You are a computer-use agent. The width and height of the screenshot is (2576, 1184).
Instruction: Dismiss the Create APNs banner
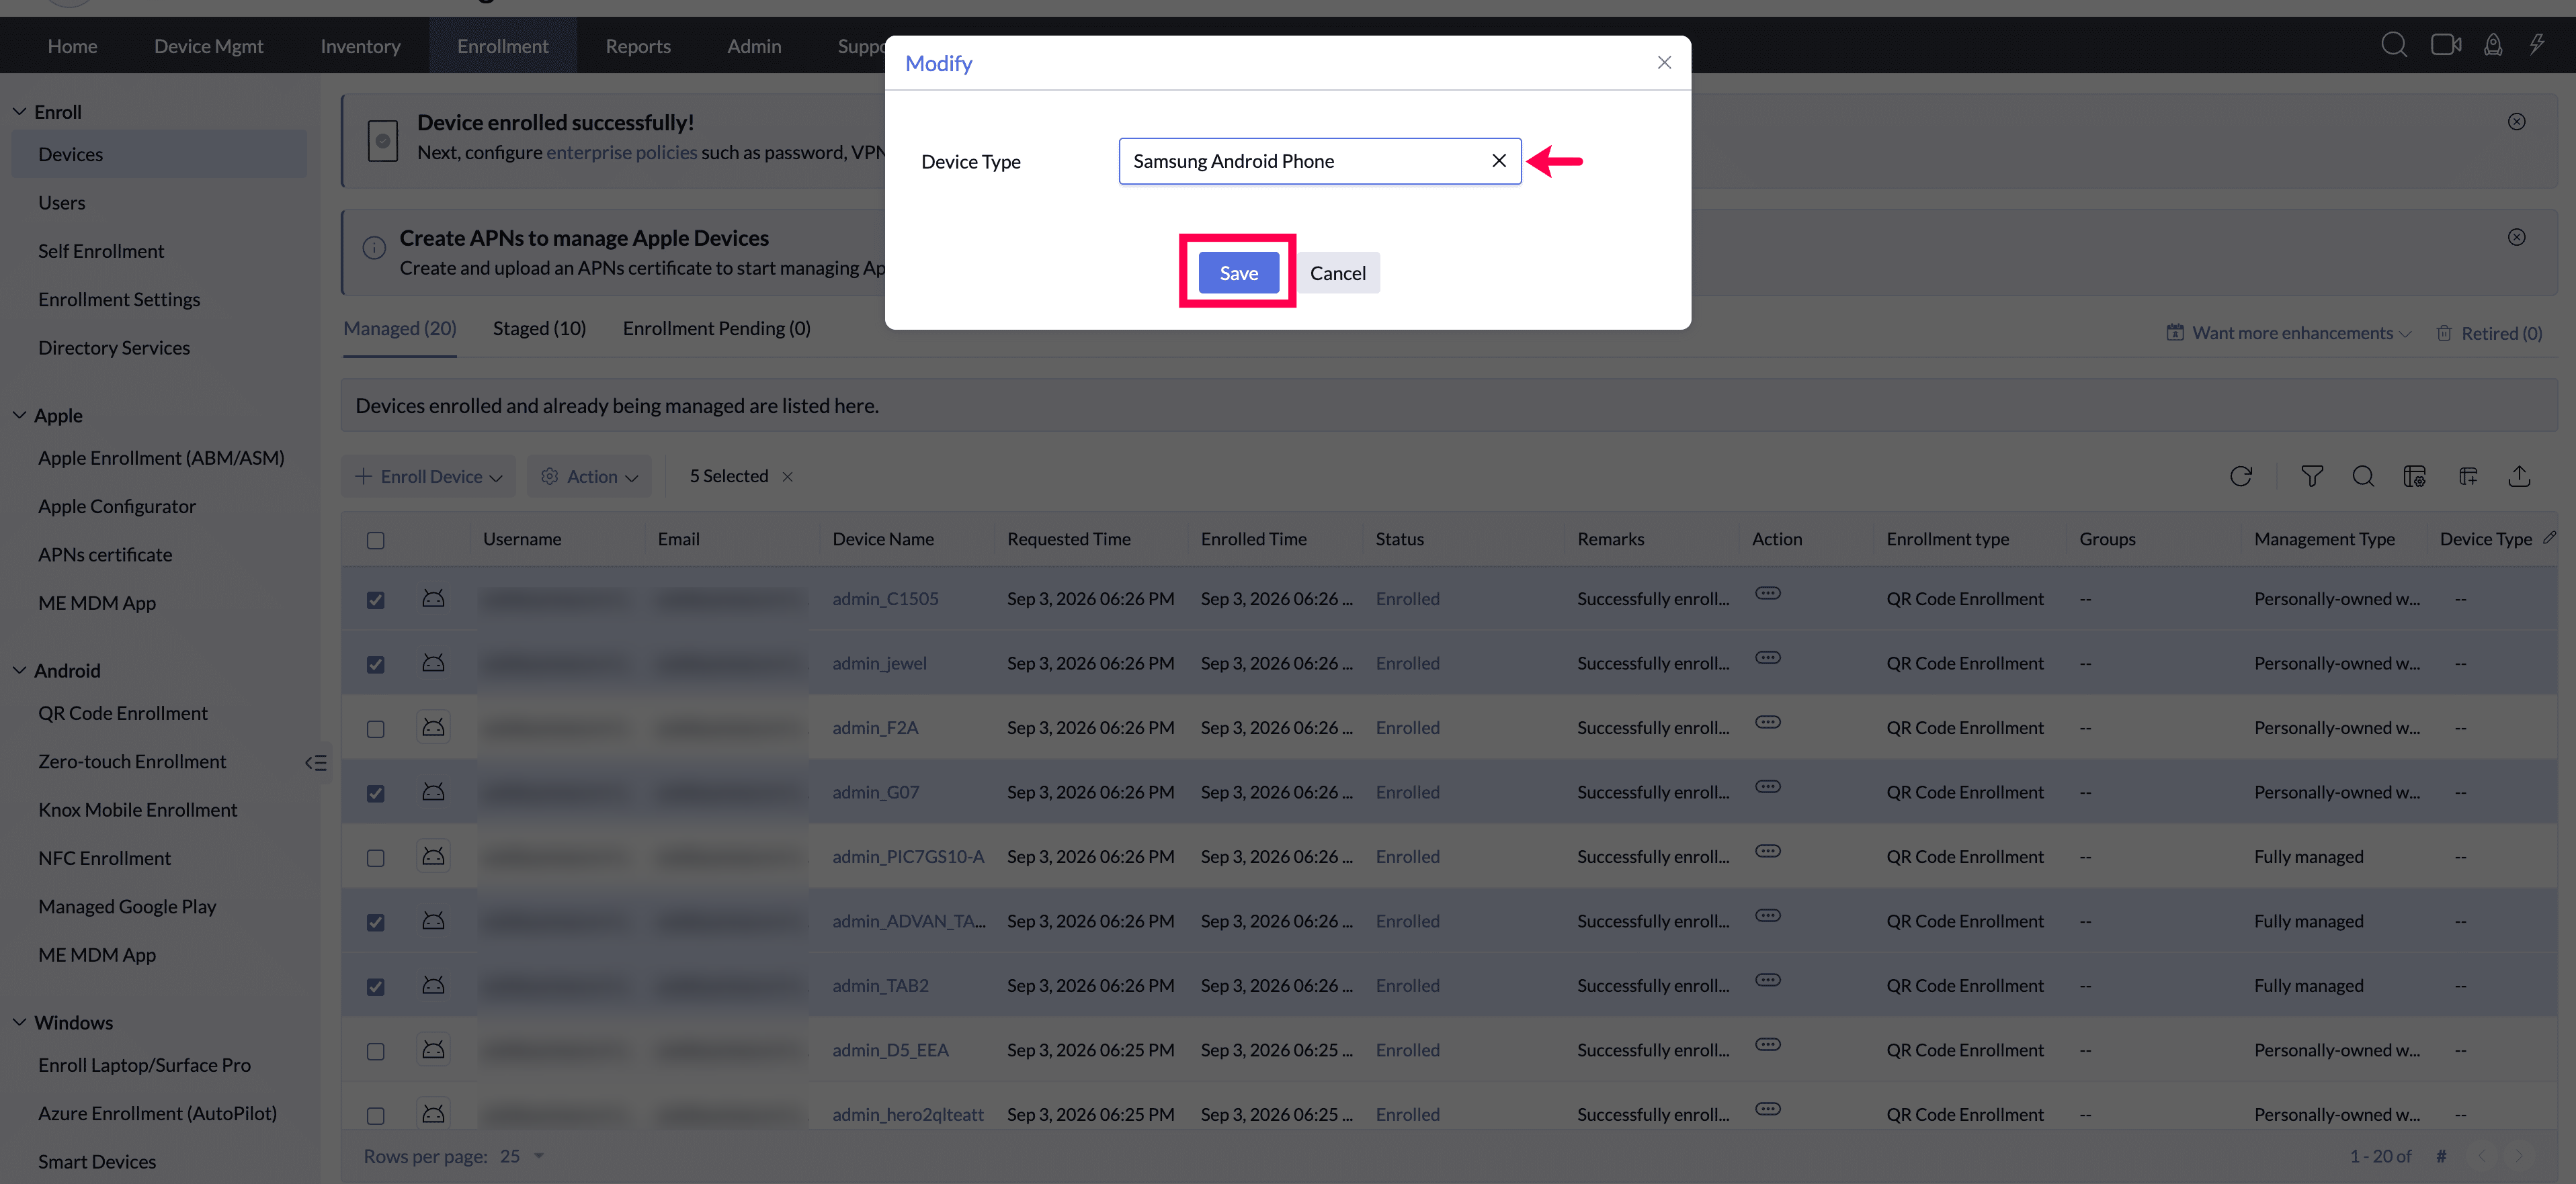tap(2516, 237)
